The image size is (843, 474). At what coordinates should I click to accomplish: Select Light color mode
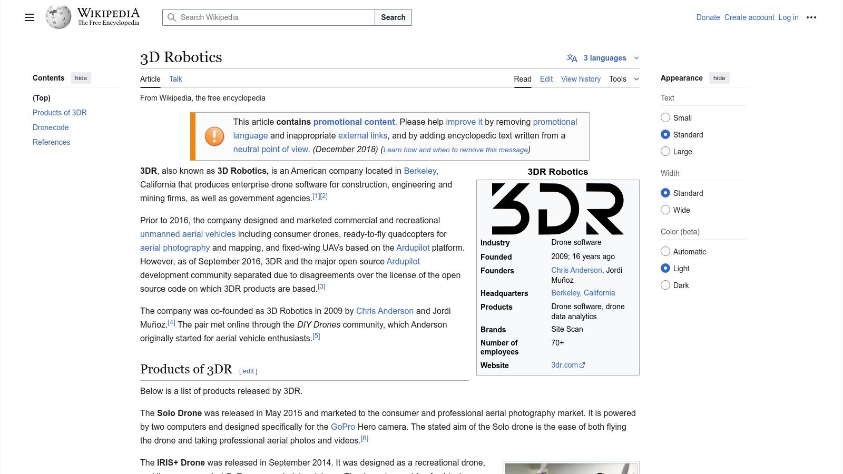tap(665, 268)
